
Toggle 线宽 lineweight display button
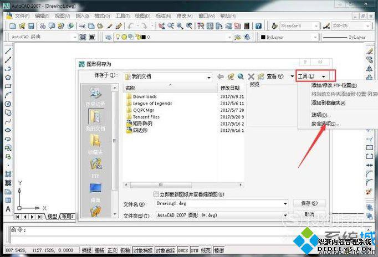(206, 250)
